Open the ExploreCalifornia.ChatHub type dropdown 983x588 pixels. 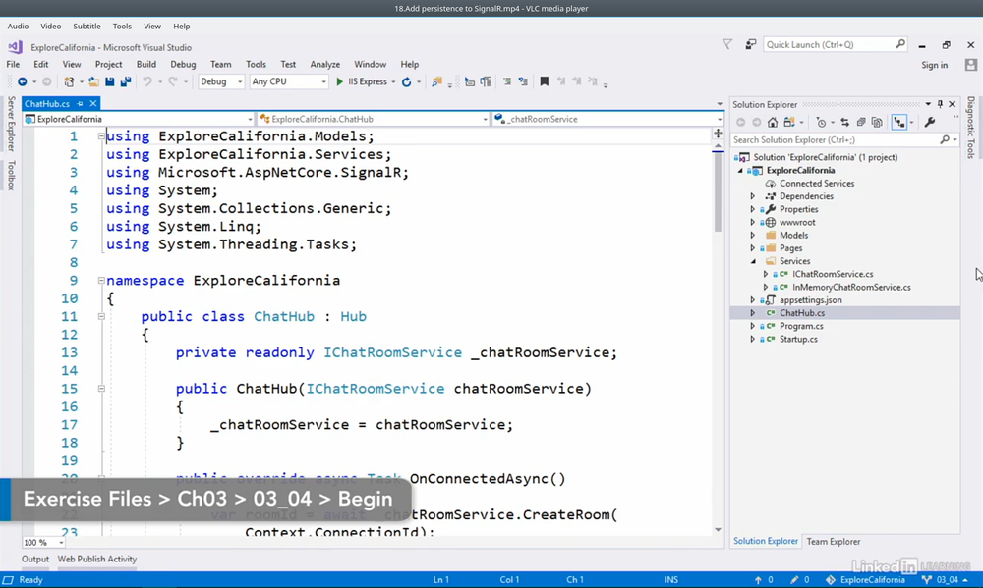(373, 119)
